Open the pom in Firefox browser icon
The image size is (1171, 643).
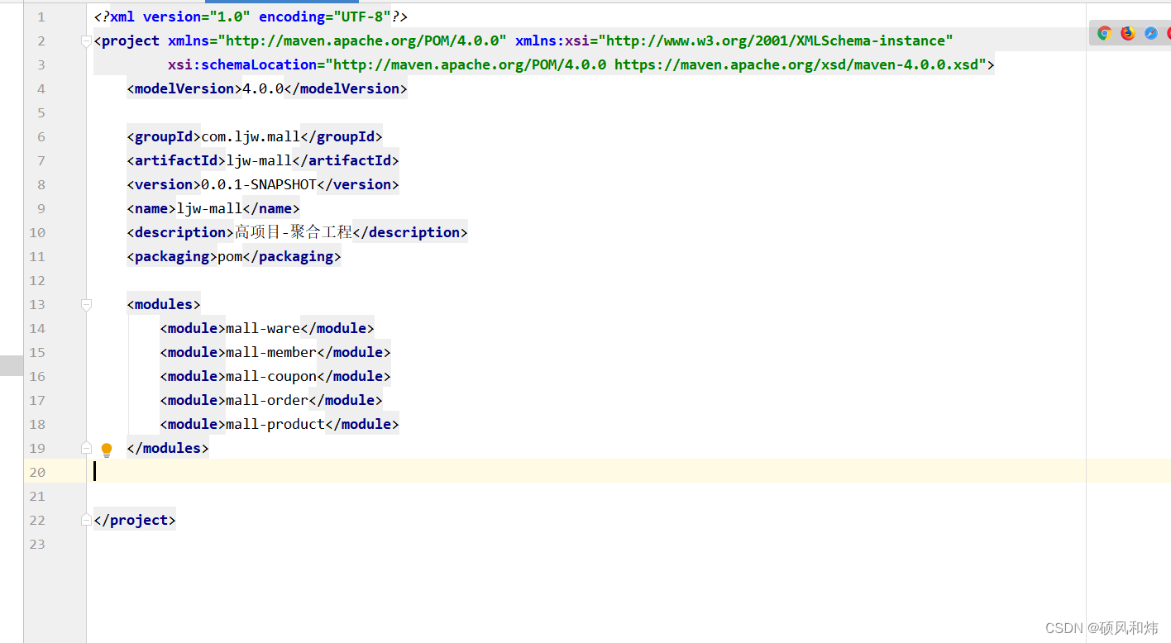[1128, 33]
